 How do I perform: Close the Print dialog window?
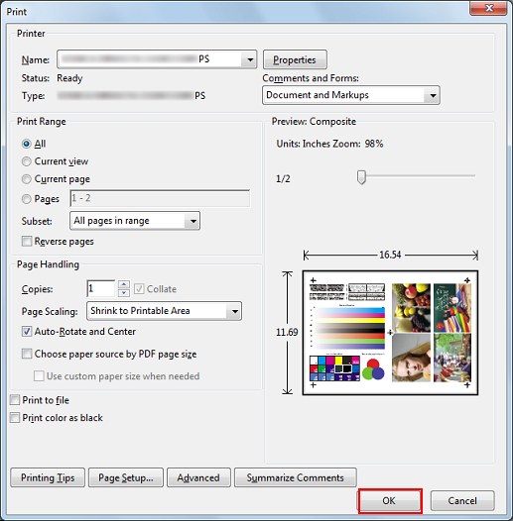pos(489,8)
